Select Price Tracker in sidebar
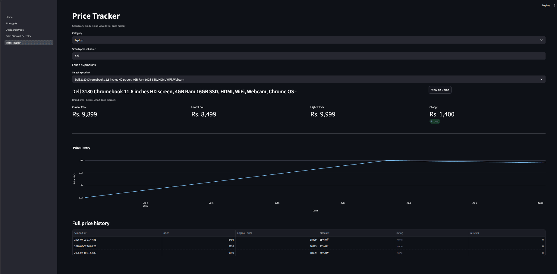 pyautogui.click(x=29, y=43)
